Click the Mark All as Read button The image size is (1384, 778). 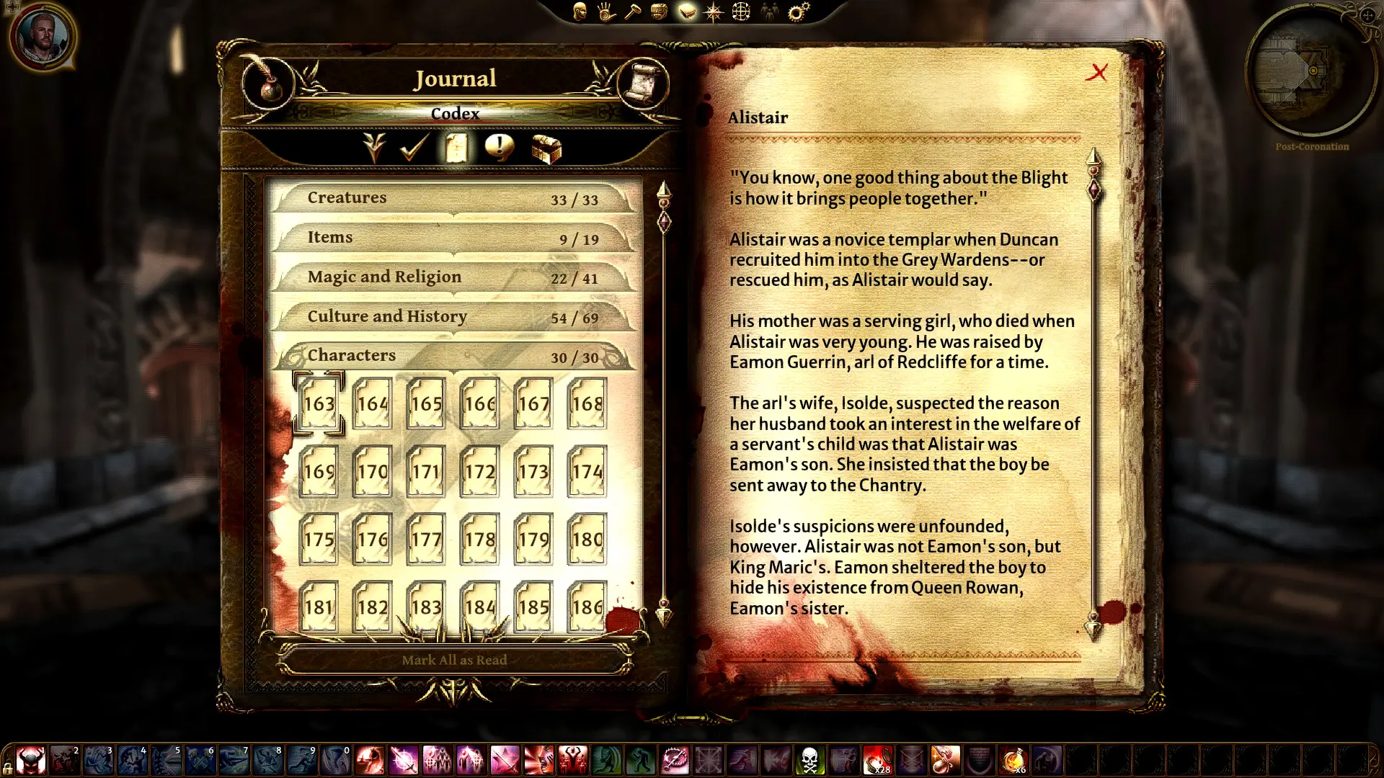tap(453, 659)
